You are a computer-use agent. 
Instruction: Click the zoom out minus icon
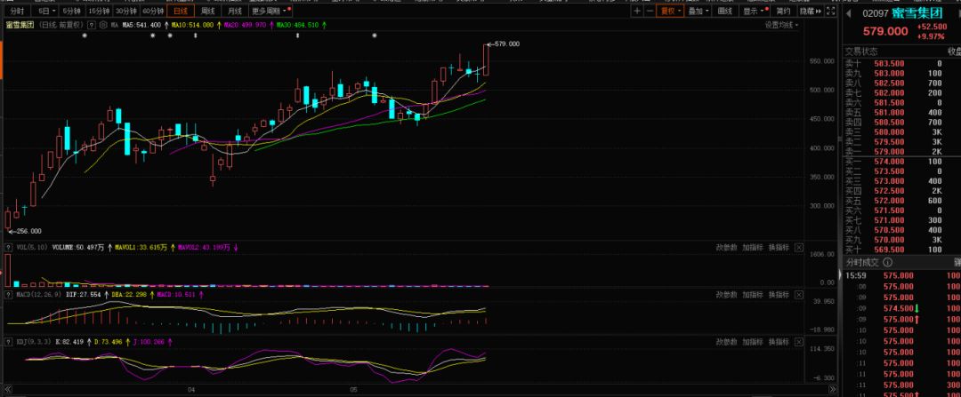(x=649, y=12)
